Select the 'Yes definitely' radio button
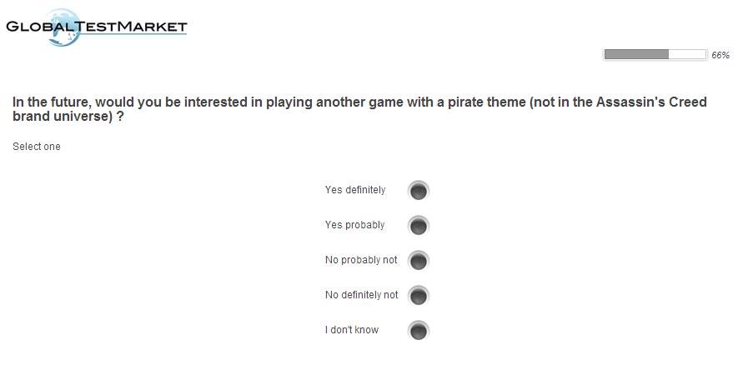This screenshot has height=390, width=753. pyautogui.click(x=419, y=191)
